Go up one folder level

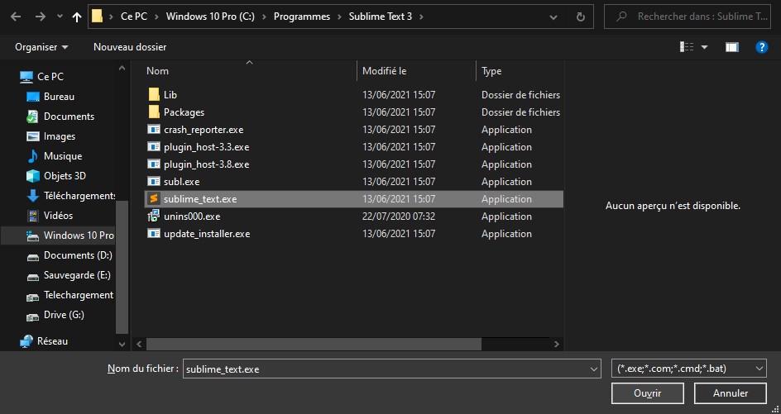(x=77, y=17)
